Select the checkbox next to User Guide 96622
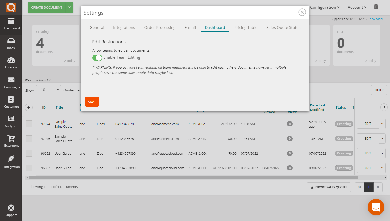The height and width of the screenshot is (221, 390). click(x=29, y=153)
